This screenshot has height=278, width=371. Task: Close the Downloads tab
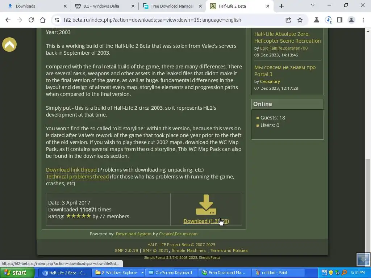[65, 7]
